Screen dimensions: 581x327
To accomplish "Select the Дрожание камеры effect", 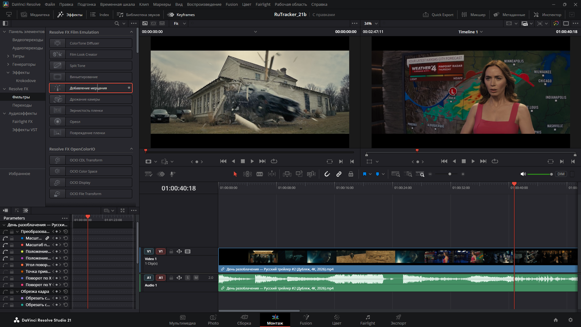I will (91, 99).
